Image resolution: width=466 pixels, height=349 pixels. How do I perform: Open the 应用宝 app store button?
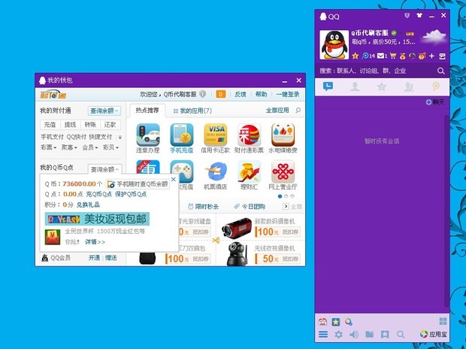click(x=433, y=334)
